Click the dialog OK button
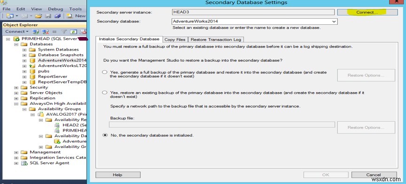The height and width of the screenshot is (184, 406). pyautogui.click(x=326, y=175)
